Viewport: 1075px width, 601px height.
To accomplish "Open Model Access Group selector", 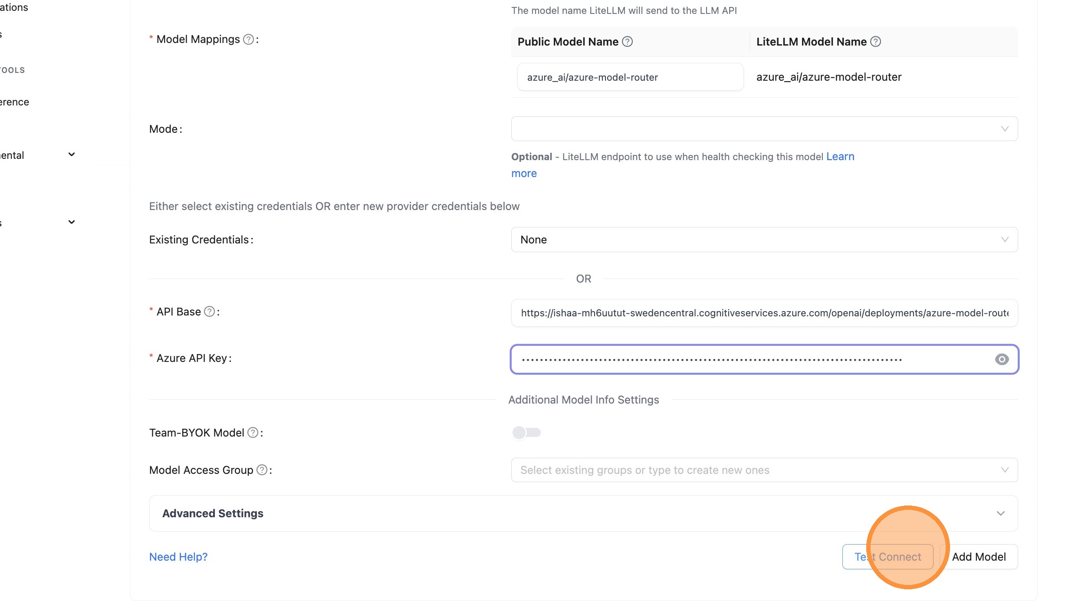I will tap(764, 470).
